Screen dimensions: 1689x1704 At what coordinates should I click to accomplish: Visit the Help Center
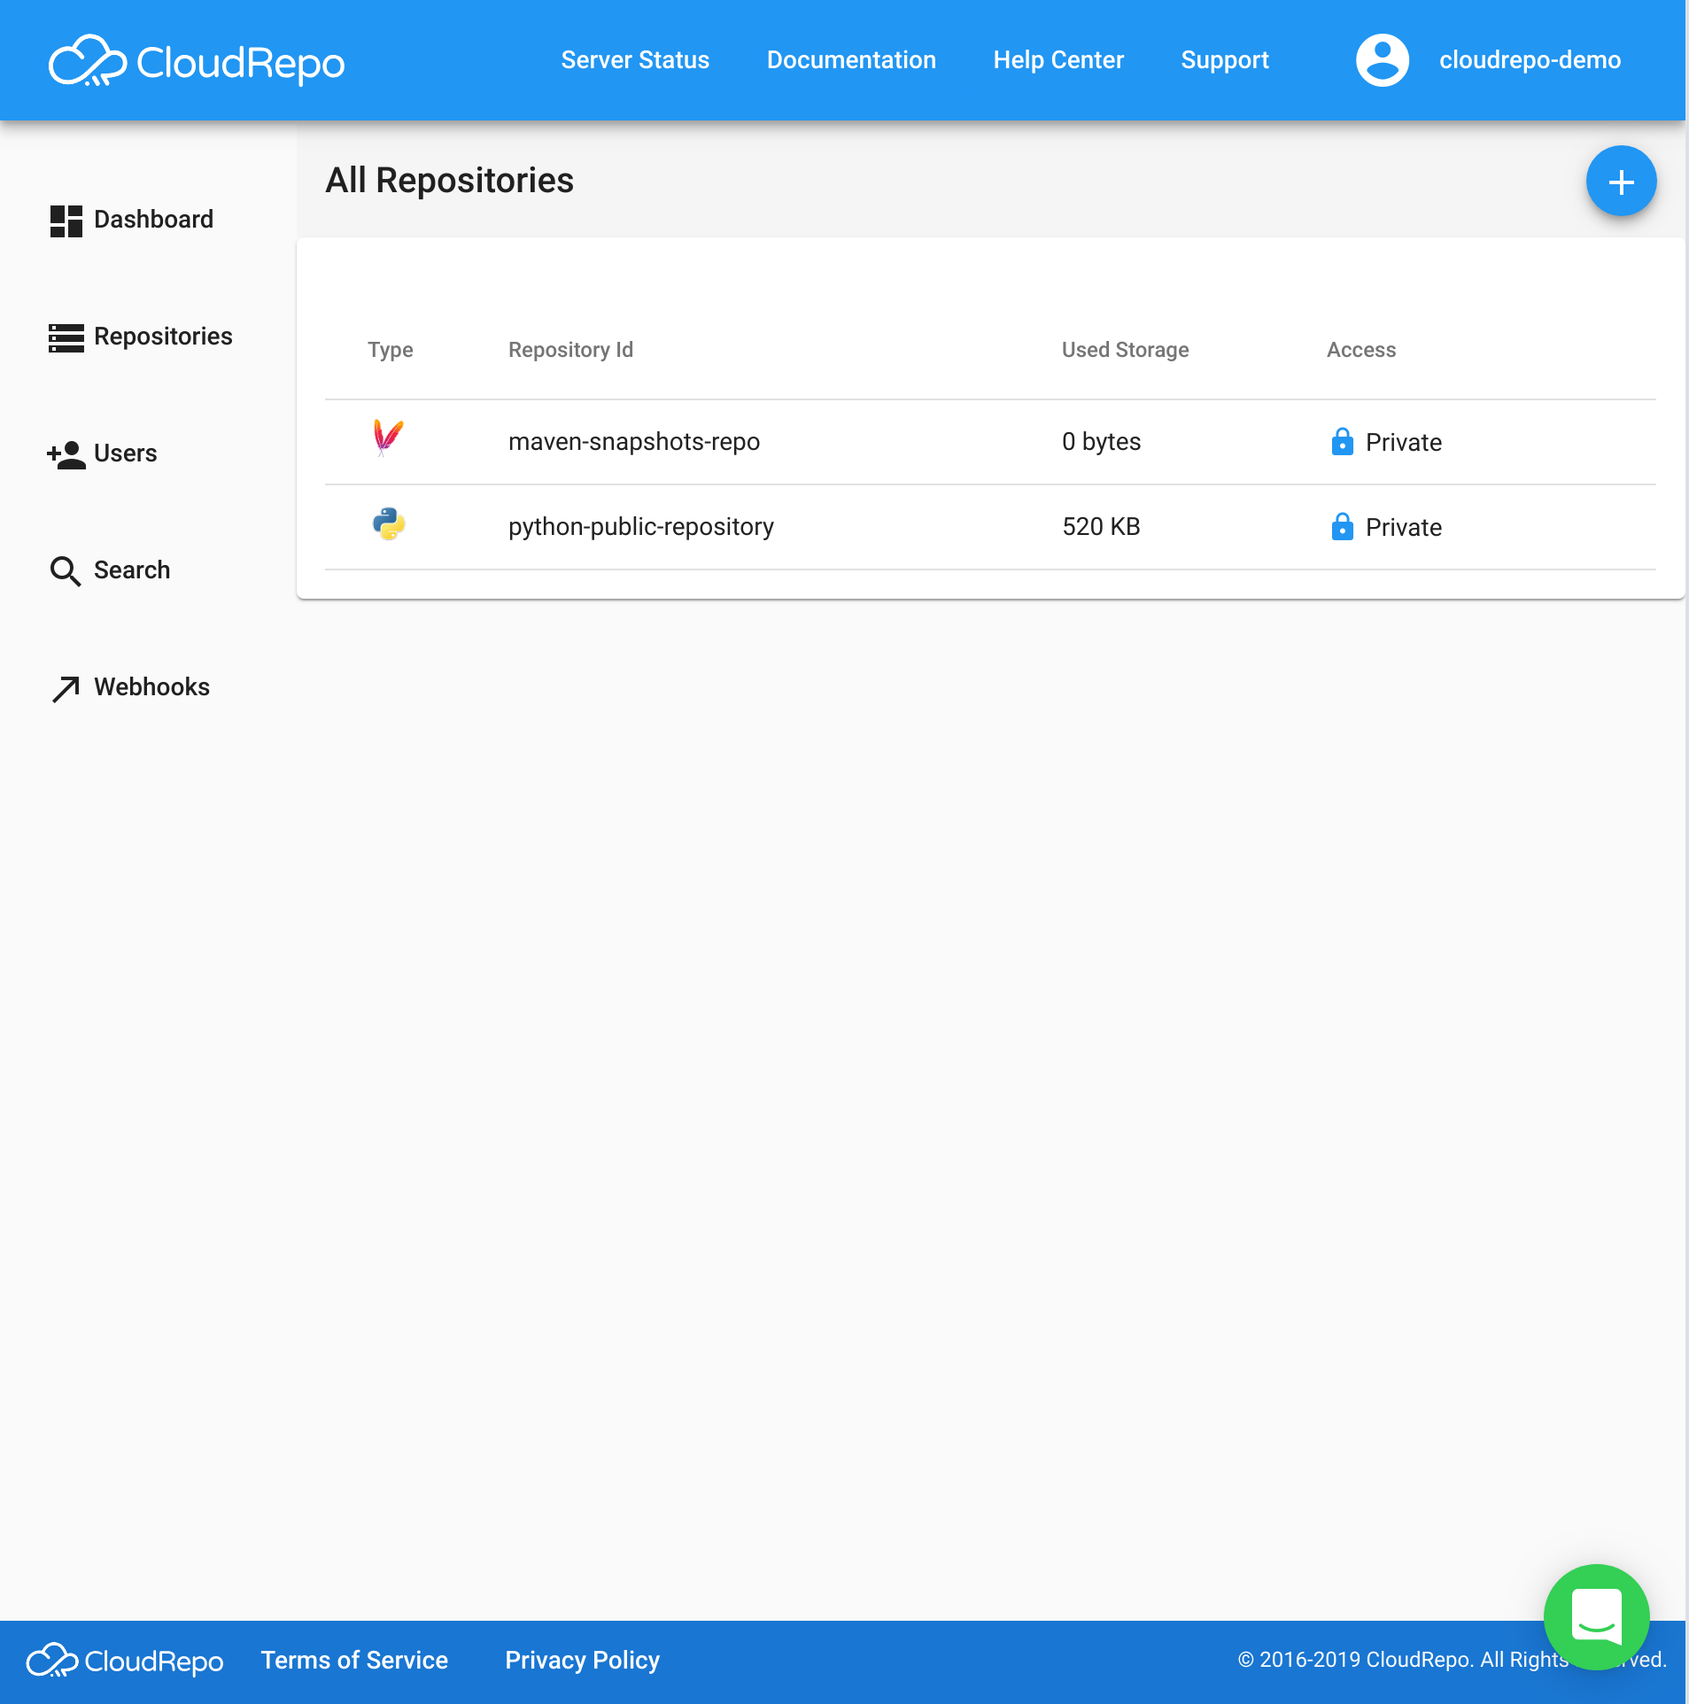point(1058,60)
